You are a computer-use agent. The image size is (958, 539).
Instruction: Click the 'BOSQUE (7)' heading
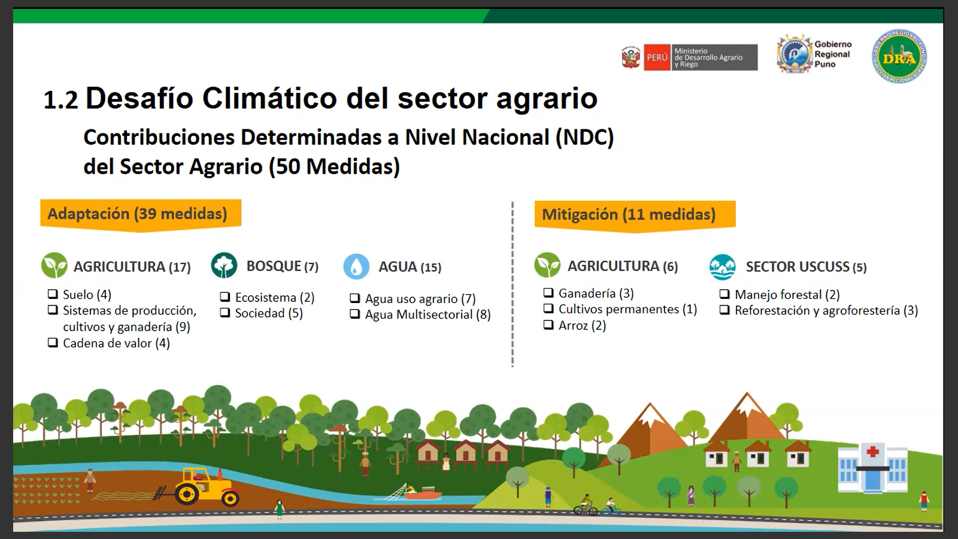click(x=282, y=266)
